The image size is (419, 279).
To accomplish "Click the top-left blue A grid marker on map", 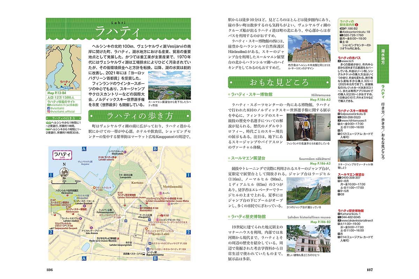I will [x=84, y=149].
